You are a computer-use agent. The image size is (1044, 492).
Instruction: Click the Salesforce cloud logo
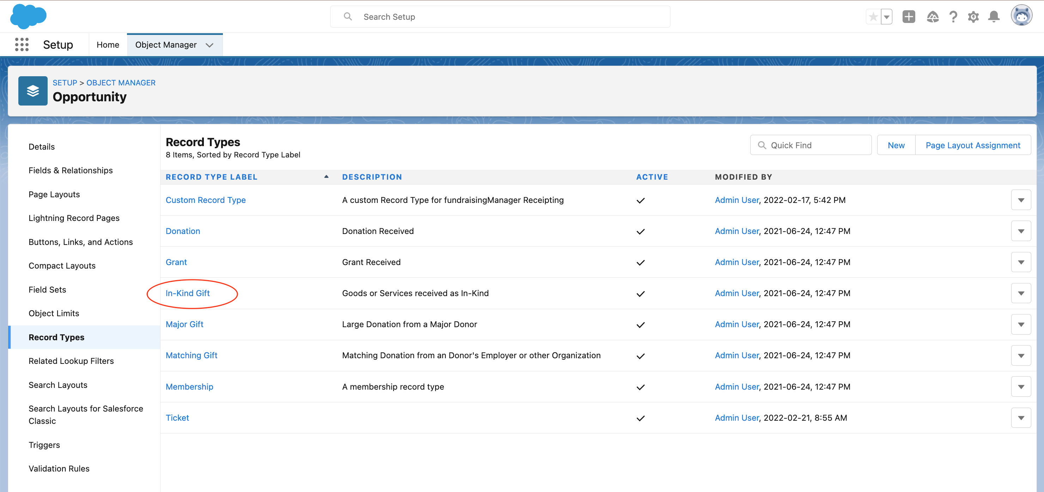[28, 17]
